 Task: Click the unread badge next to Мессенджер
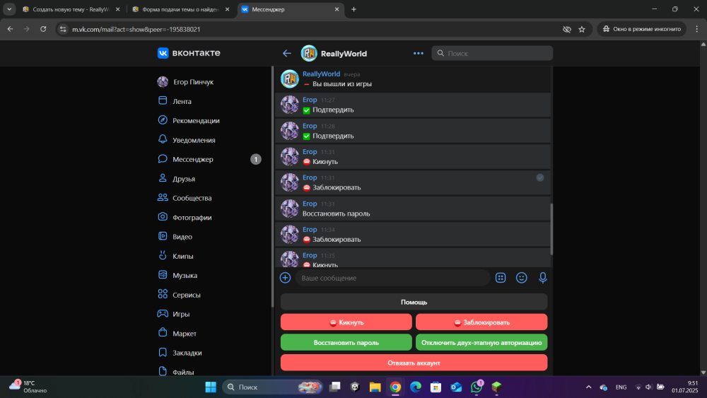256,159
